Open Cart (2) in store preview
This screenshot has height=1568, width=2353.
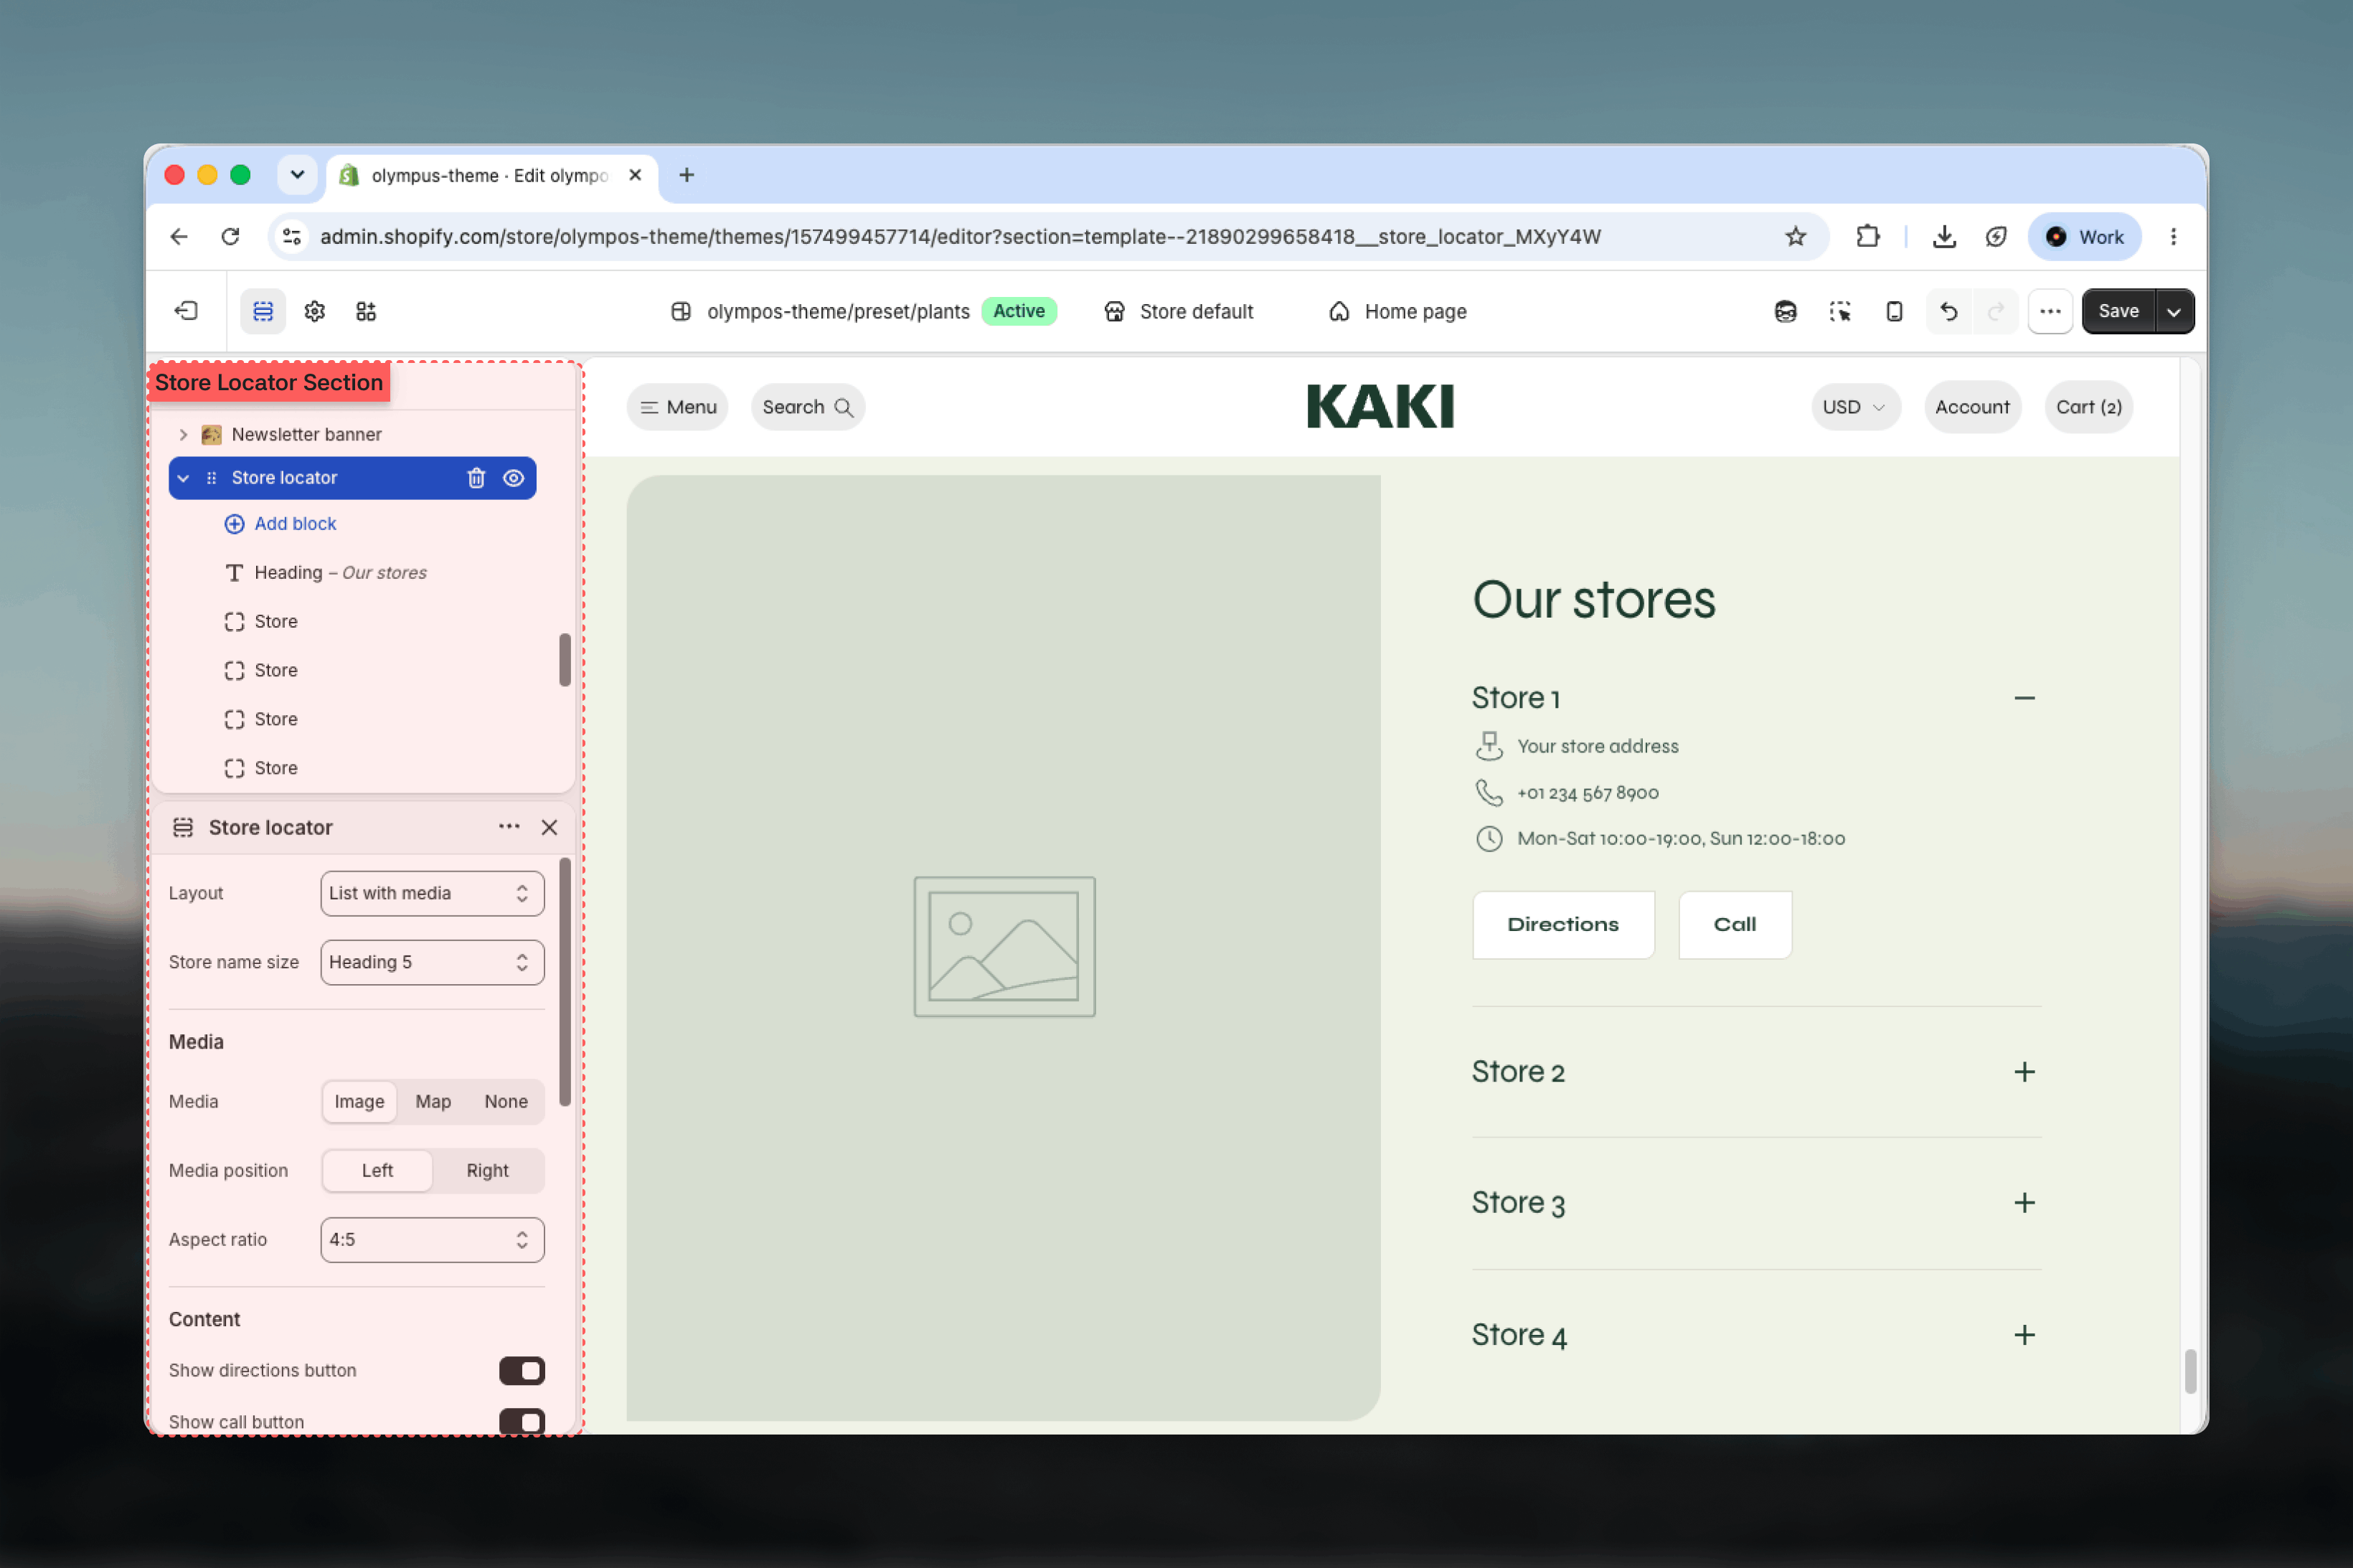pyautogui.click(x=2088, y=407)
